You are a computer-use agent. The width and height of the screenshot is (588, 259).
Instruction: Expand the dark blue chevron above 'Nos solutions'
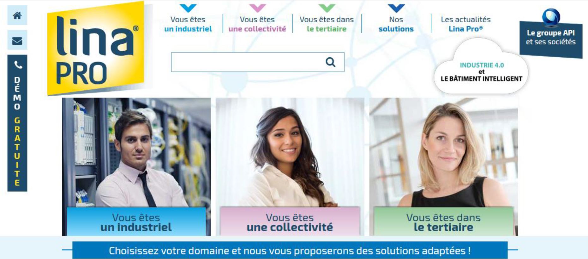(396, 8)
